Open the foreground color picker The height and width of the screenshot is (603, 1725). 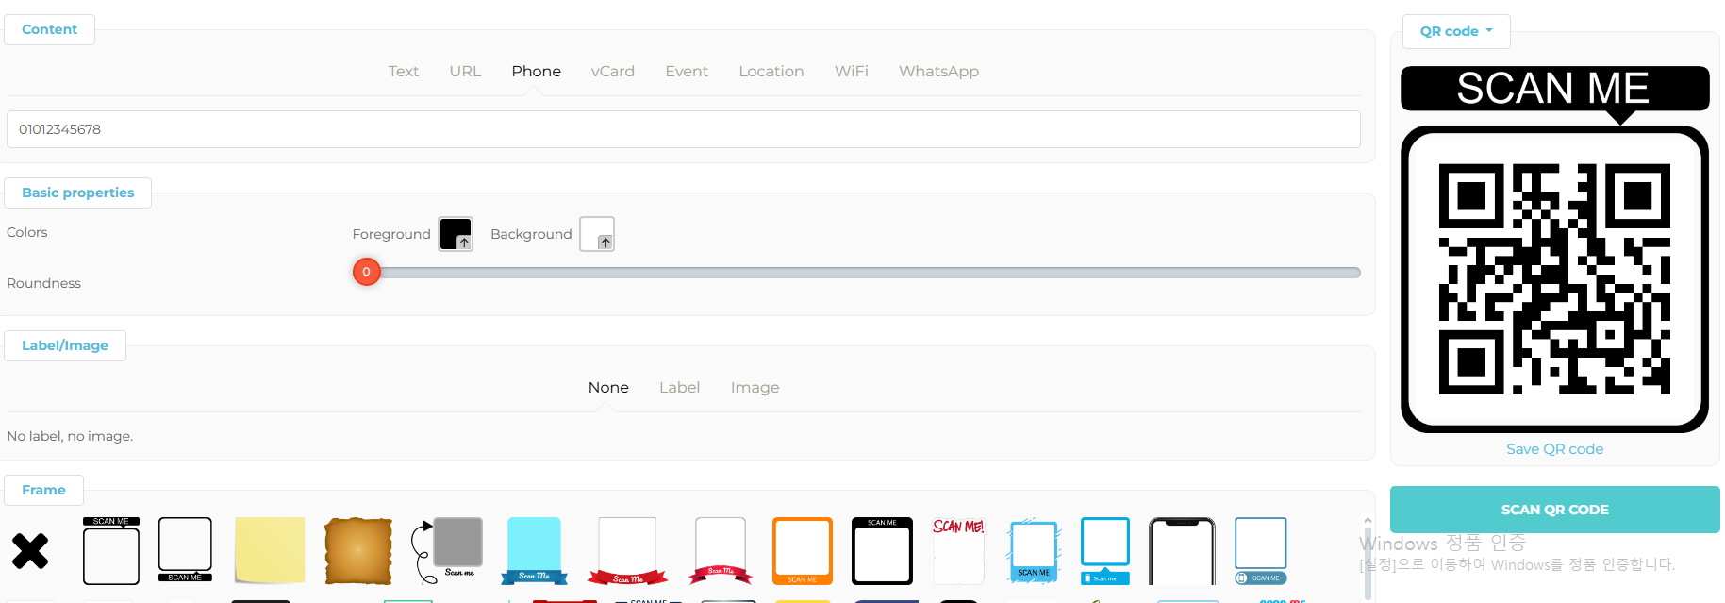456,234
